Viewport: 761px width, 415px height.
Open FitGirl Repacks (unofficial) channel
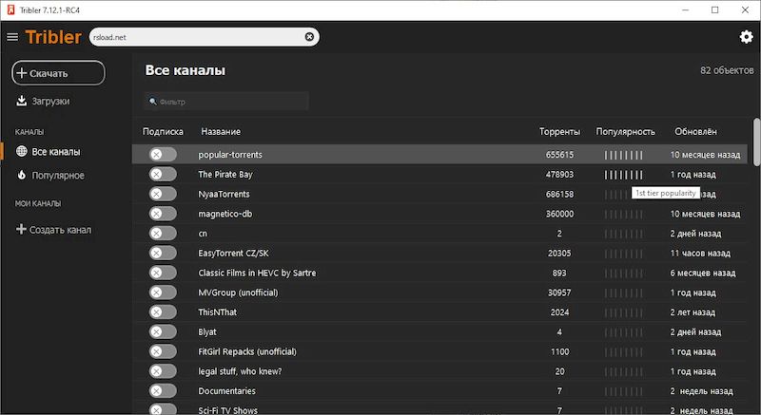(x=247, y=351)
